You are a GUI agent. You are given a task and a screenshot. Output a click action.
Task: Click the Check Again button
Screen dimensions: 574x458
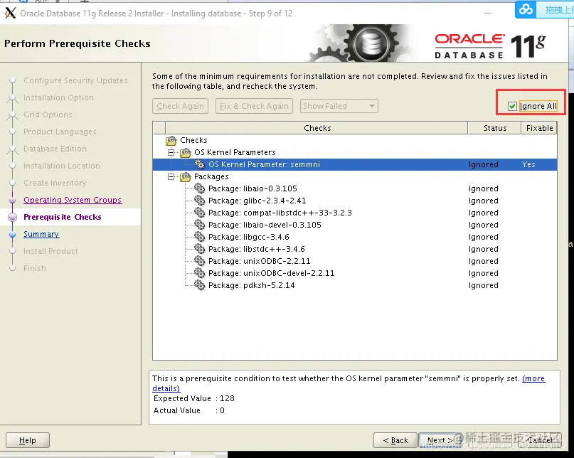coord(180,106)
